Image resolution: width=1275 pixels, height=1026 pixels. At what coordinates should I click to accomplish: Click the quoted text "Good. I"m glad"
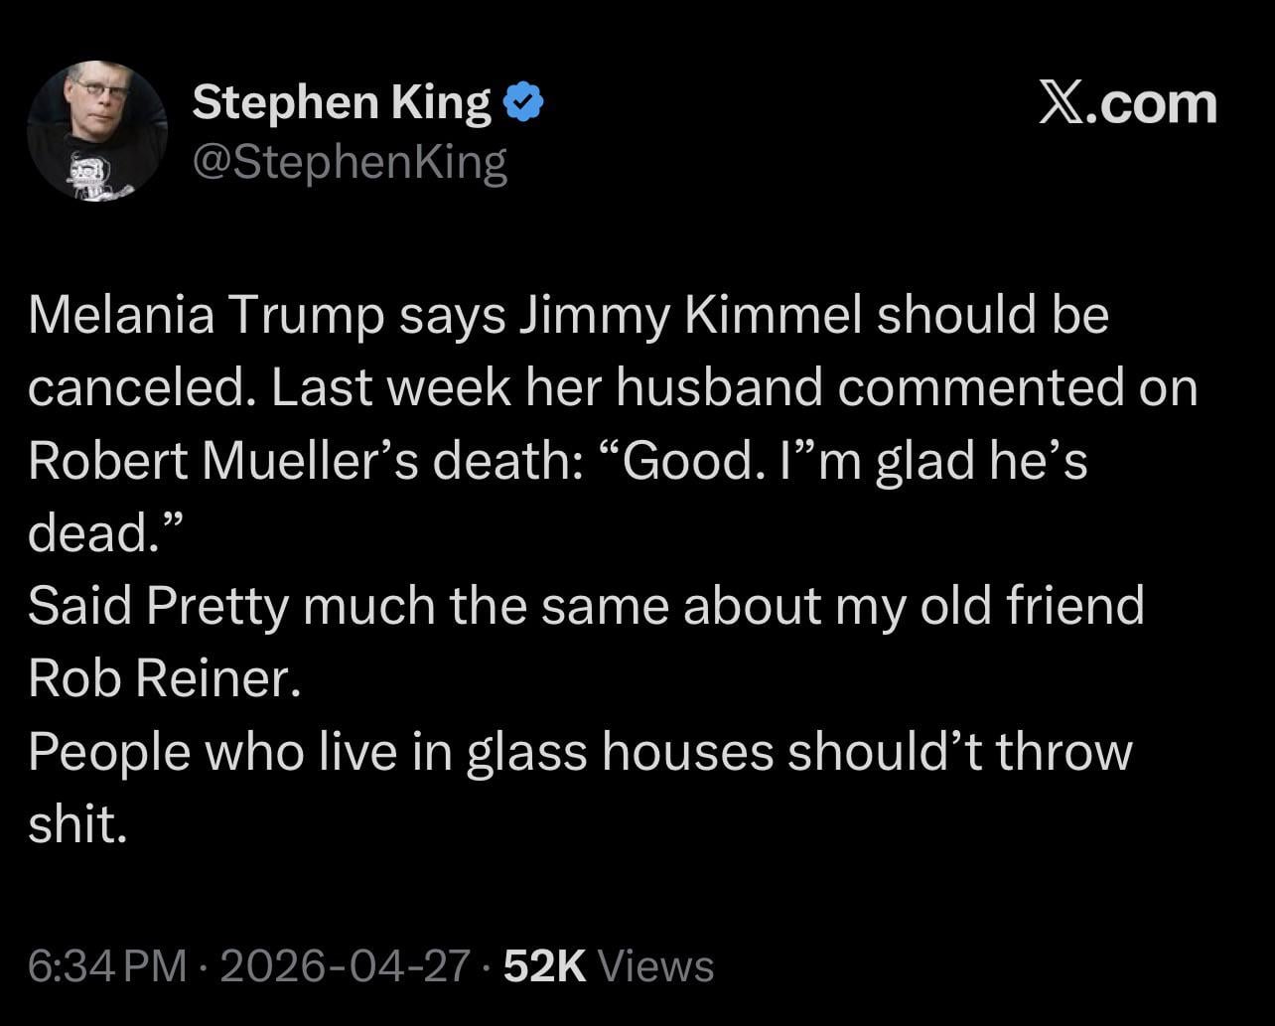point(775,462)
